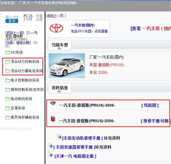The height and width of the screenshot is (164, 171).
Task: Expand 混合动力蓄电池系统 entry
Action: (x=27, y=71)
